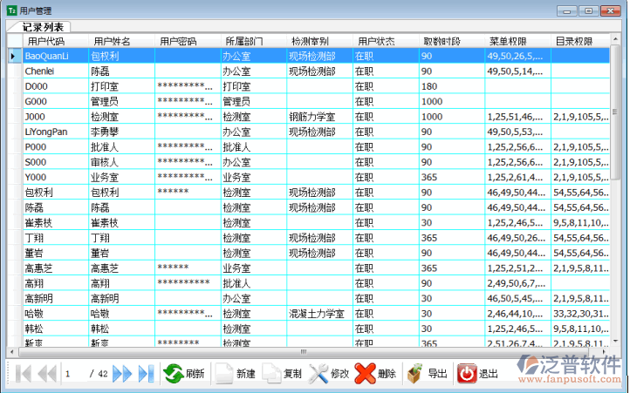Click the 钢筋力学室 cell
The image size is (630, 393).
click(x=319, y=117)
